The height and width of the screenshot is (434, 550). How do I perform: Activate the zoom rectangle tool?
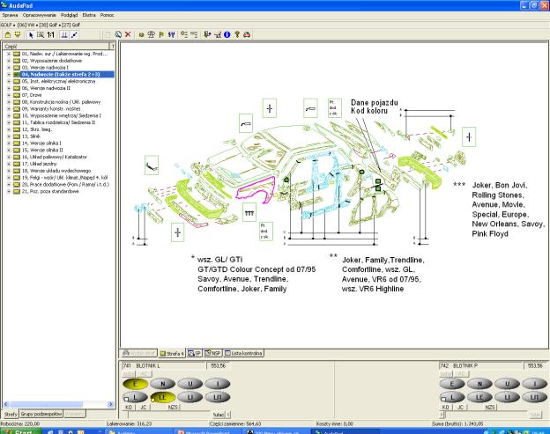(x=41, y=34)
